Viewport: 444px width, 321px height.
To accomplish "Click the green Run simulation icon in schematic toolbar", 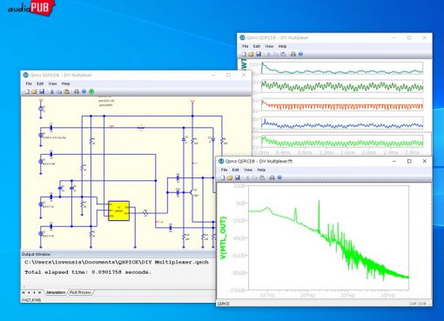I will [x=91, y=91].
